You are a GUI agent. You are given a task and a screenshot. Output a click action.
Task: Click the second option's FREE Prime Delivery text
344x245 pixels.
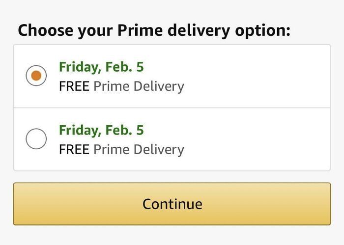pyautogui.click(x=121, y=149)
